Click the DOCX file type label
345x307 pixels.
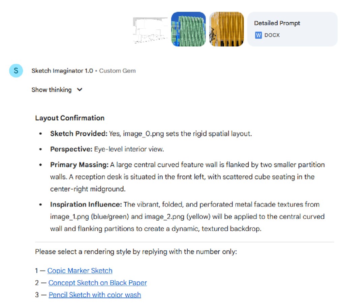(x=272, y=35)
